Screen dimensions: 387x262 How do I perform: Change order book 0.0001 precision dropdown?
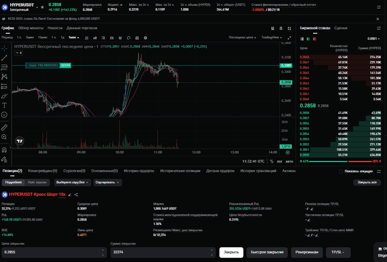374,39
